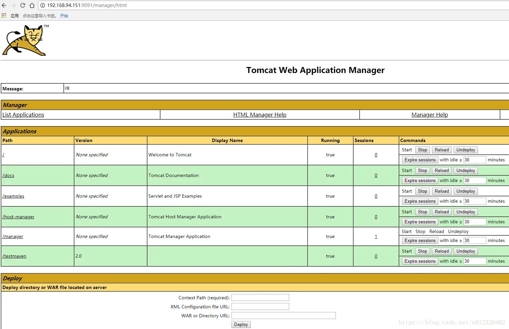This screenshot has width=509, height=329.
Task: Reload the /host-manager application
Action: 442,212
